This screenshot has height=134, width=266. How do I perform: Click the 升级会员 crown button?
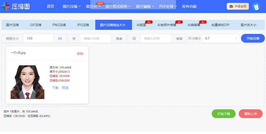[x=237, y=6]
